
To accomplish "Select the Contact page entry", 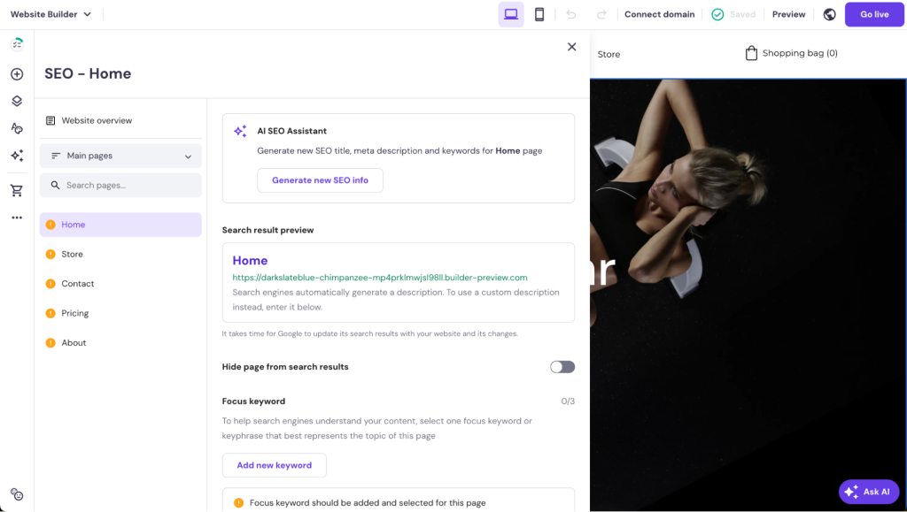I will pos(120,284).
